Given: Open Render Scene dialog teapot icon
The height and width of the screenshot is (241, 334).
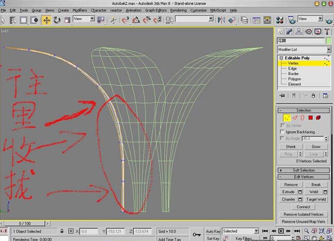Looking at the screenshot, I should pos(292,20).
